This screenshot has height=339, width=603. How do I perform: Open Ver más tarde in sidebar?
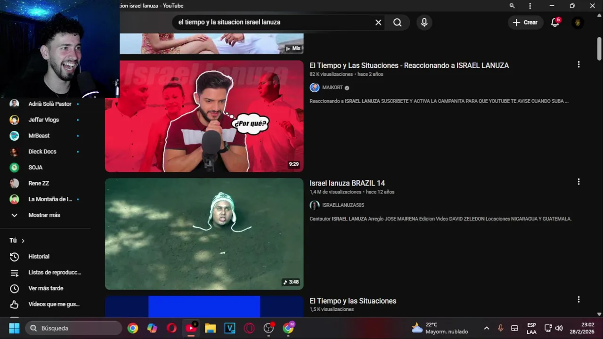(45, 288)
